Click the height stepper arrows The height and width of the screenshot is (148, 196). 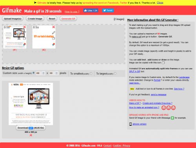tap(56, 73)
